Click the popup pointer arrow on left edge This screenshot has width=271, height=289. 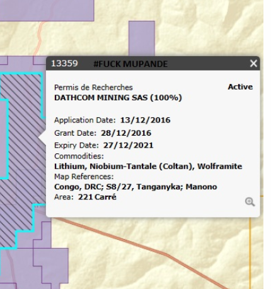[x=42, y=137]
